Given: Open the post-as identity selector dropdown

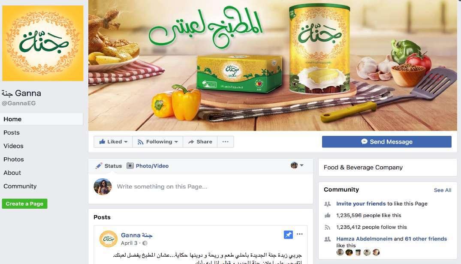Looking at the screenshot, I should tap(297, 165).
